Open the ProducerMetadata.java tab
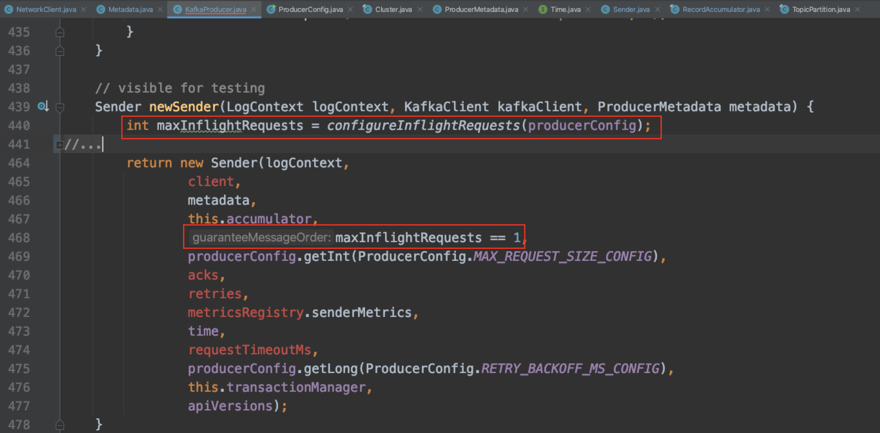 coord(481,10)
